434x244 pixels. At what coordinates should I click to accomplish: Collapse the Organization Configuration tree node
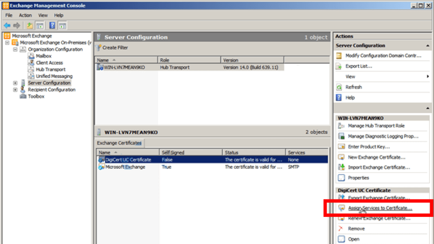tap(15, 49)
